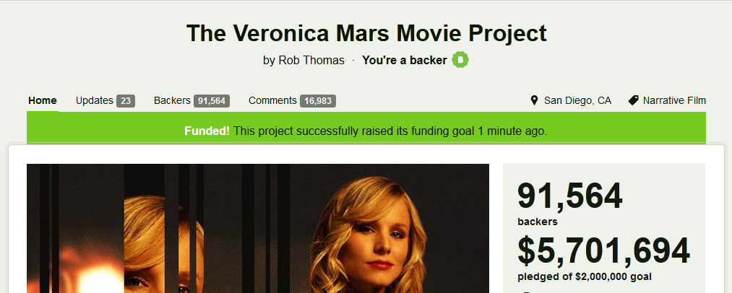Image resolution: width=732 pixels, height=293 pixels.
Task: Switch to the Backers tab
Action: (x=191, y=100)
